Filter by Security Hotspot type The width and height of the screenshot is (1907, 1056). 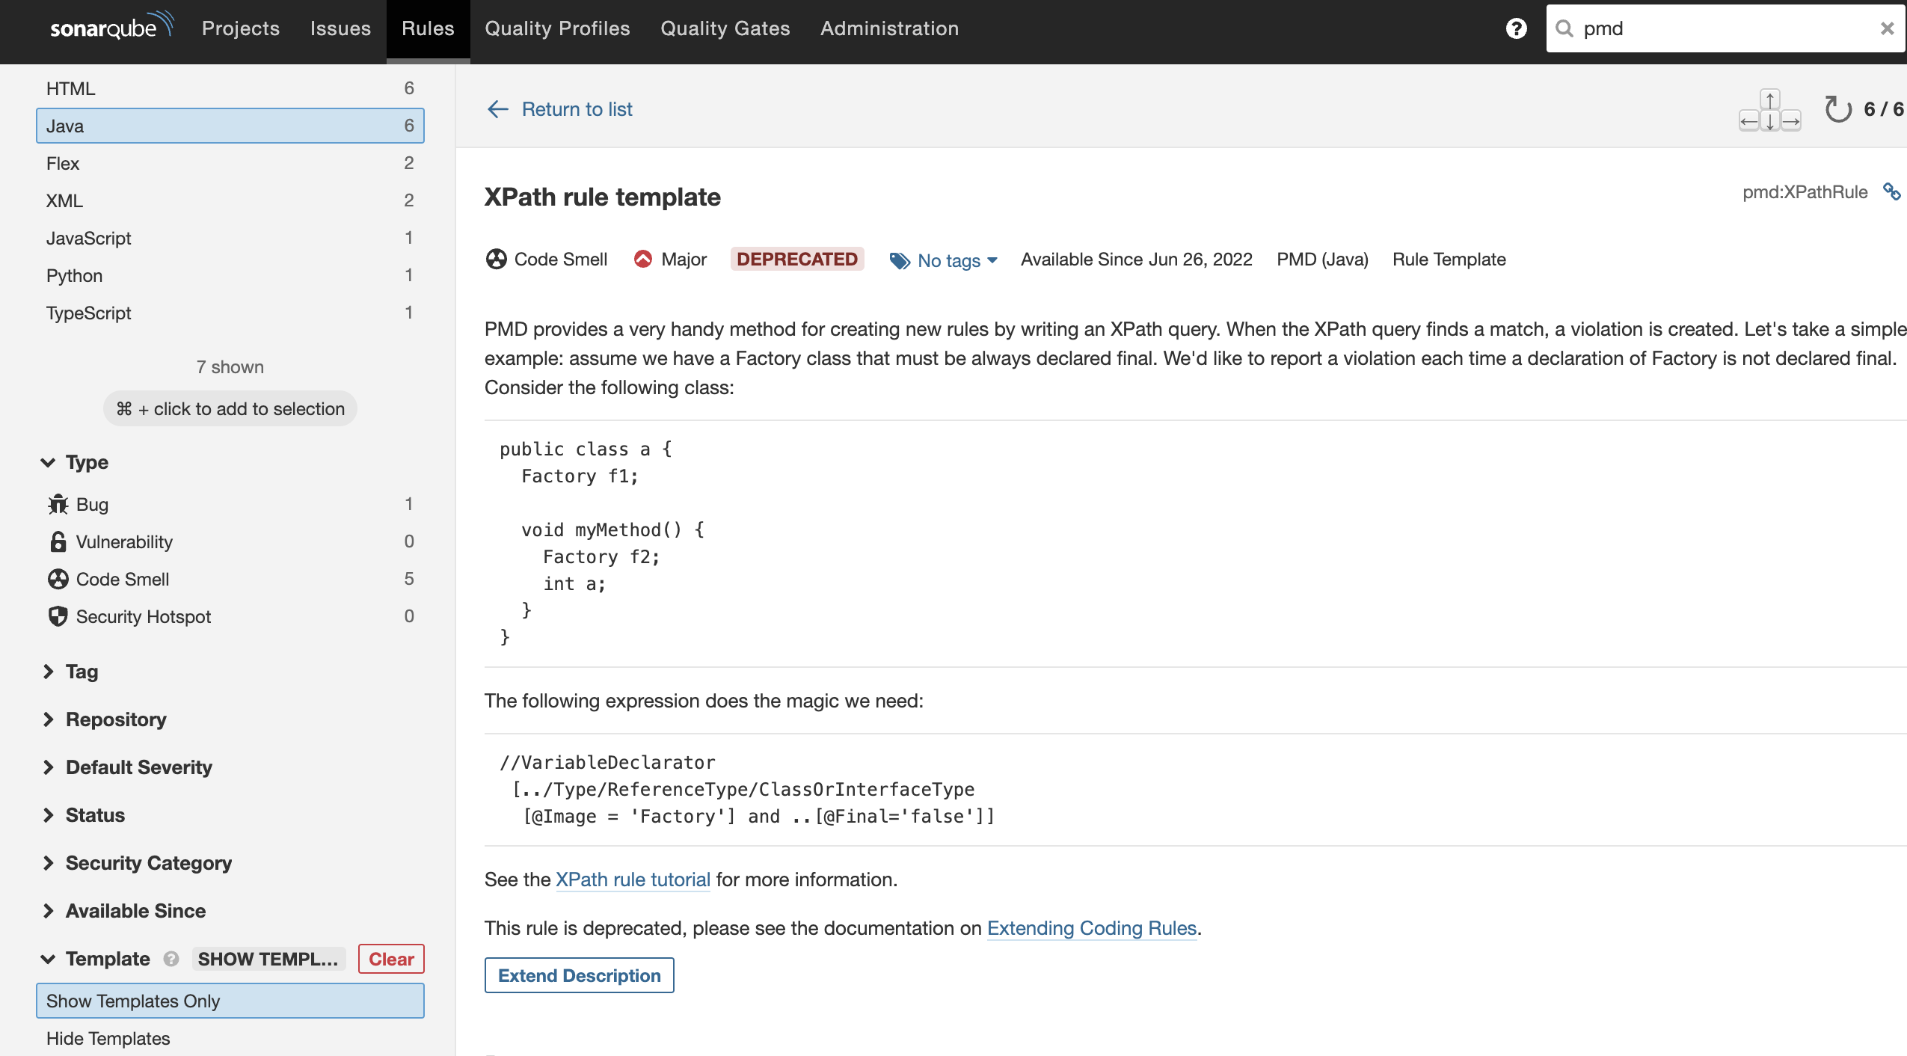click(x=230, y=616)
